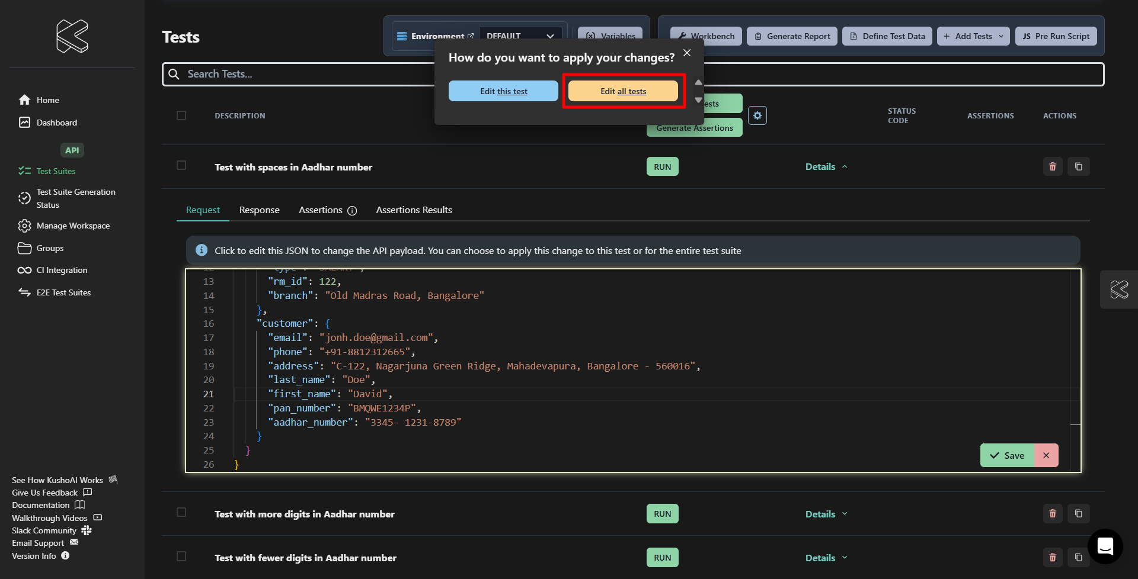1138x579 pixels.
Task: Open the Assertions Results tab
Action: click(x=414, y=210)
